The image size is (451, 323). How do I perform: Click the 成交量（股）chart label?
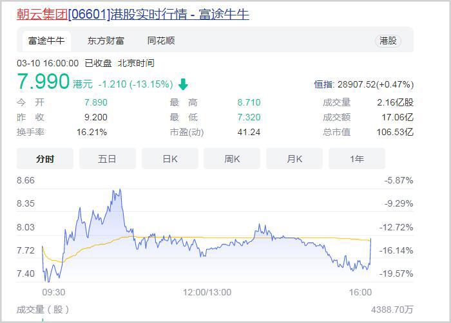coord(43,309)
